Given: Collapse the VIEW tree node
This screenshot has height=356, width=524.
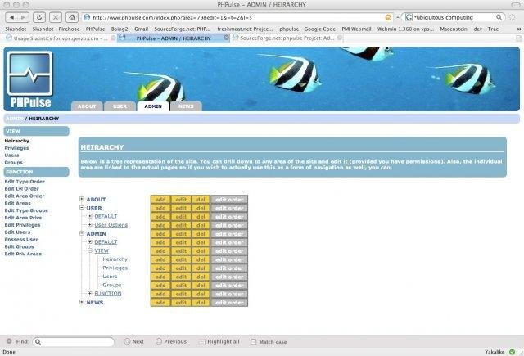Looking at the screenshot, I should click(x=89, y=250).
